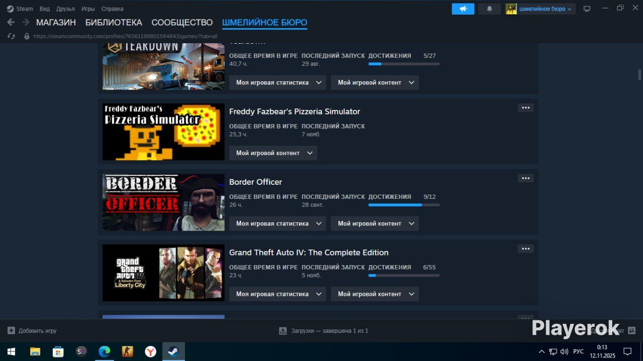Image resolution: width=643 pixels, height=361 pixels.
Task: Open Microsoft Store from the taskbar
Action: (58, 351)
